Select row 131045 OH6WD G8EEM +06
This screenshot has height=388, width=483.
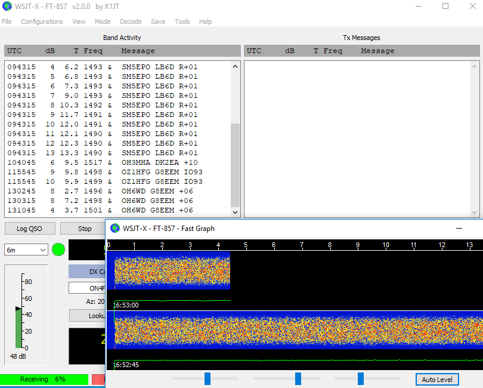(x=118, y=210)
